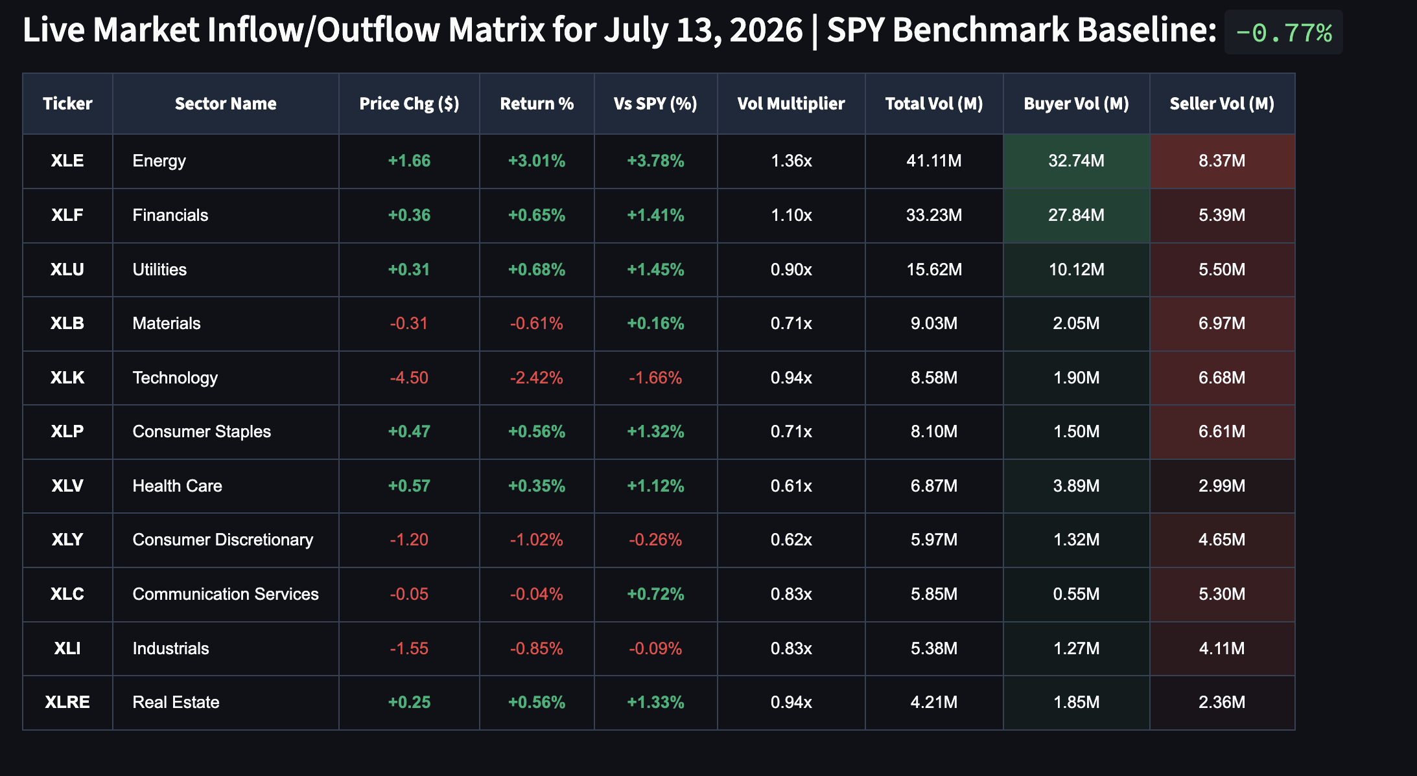The width and height of the screenshot is (1417, 776).
Task: Click Utilities' volume multiplier 0.90x
Action: (791, 269)
